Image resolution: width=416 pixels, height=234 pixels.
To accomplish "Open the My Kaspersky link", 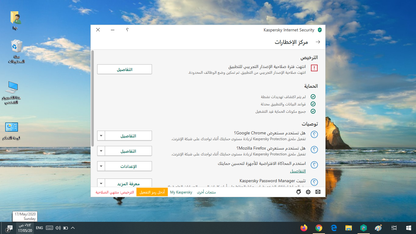I will (181, 192).
